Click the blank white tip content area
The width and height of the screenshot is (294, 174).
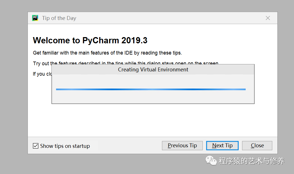point(153,120)
